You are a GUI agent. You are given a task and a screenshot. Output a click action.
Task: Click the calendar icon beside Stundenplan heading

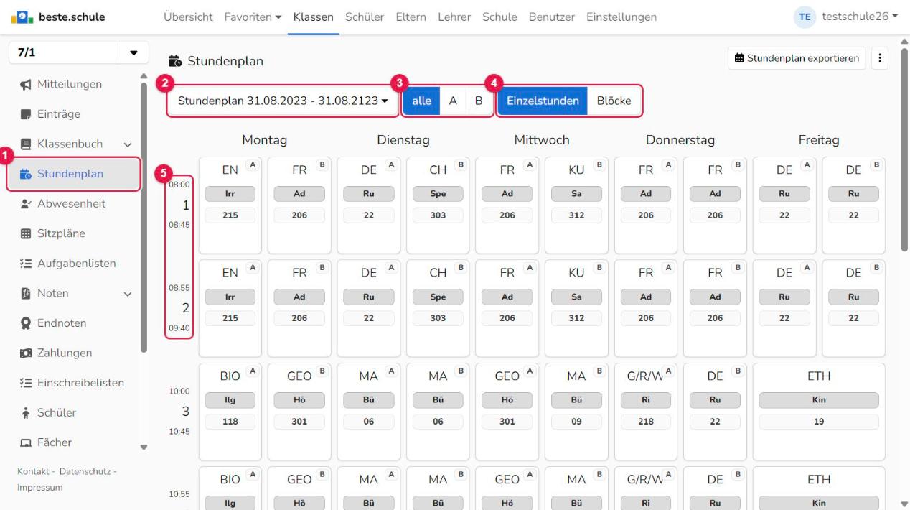point(174,62)
